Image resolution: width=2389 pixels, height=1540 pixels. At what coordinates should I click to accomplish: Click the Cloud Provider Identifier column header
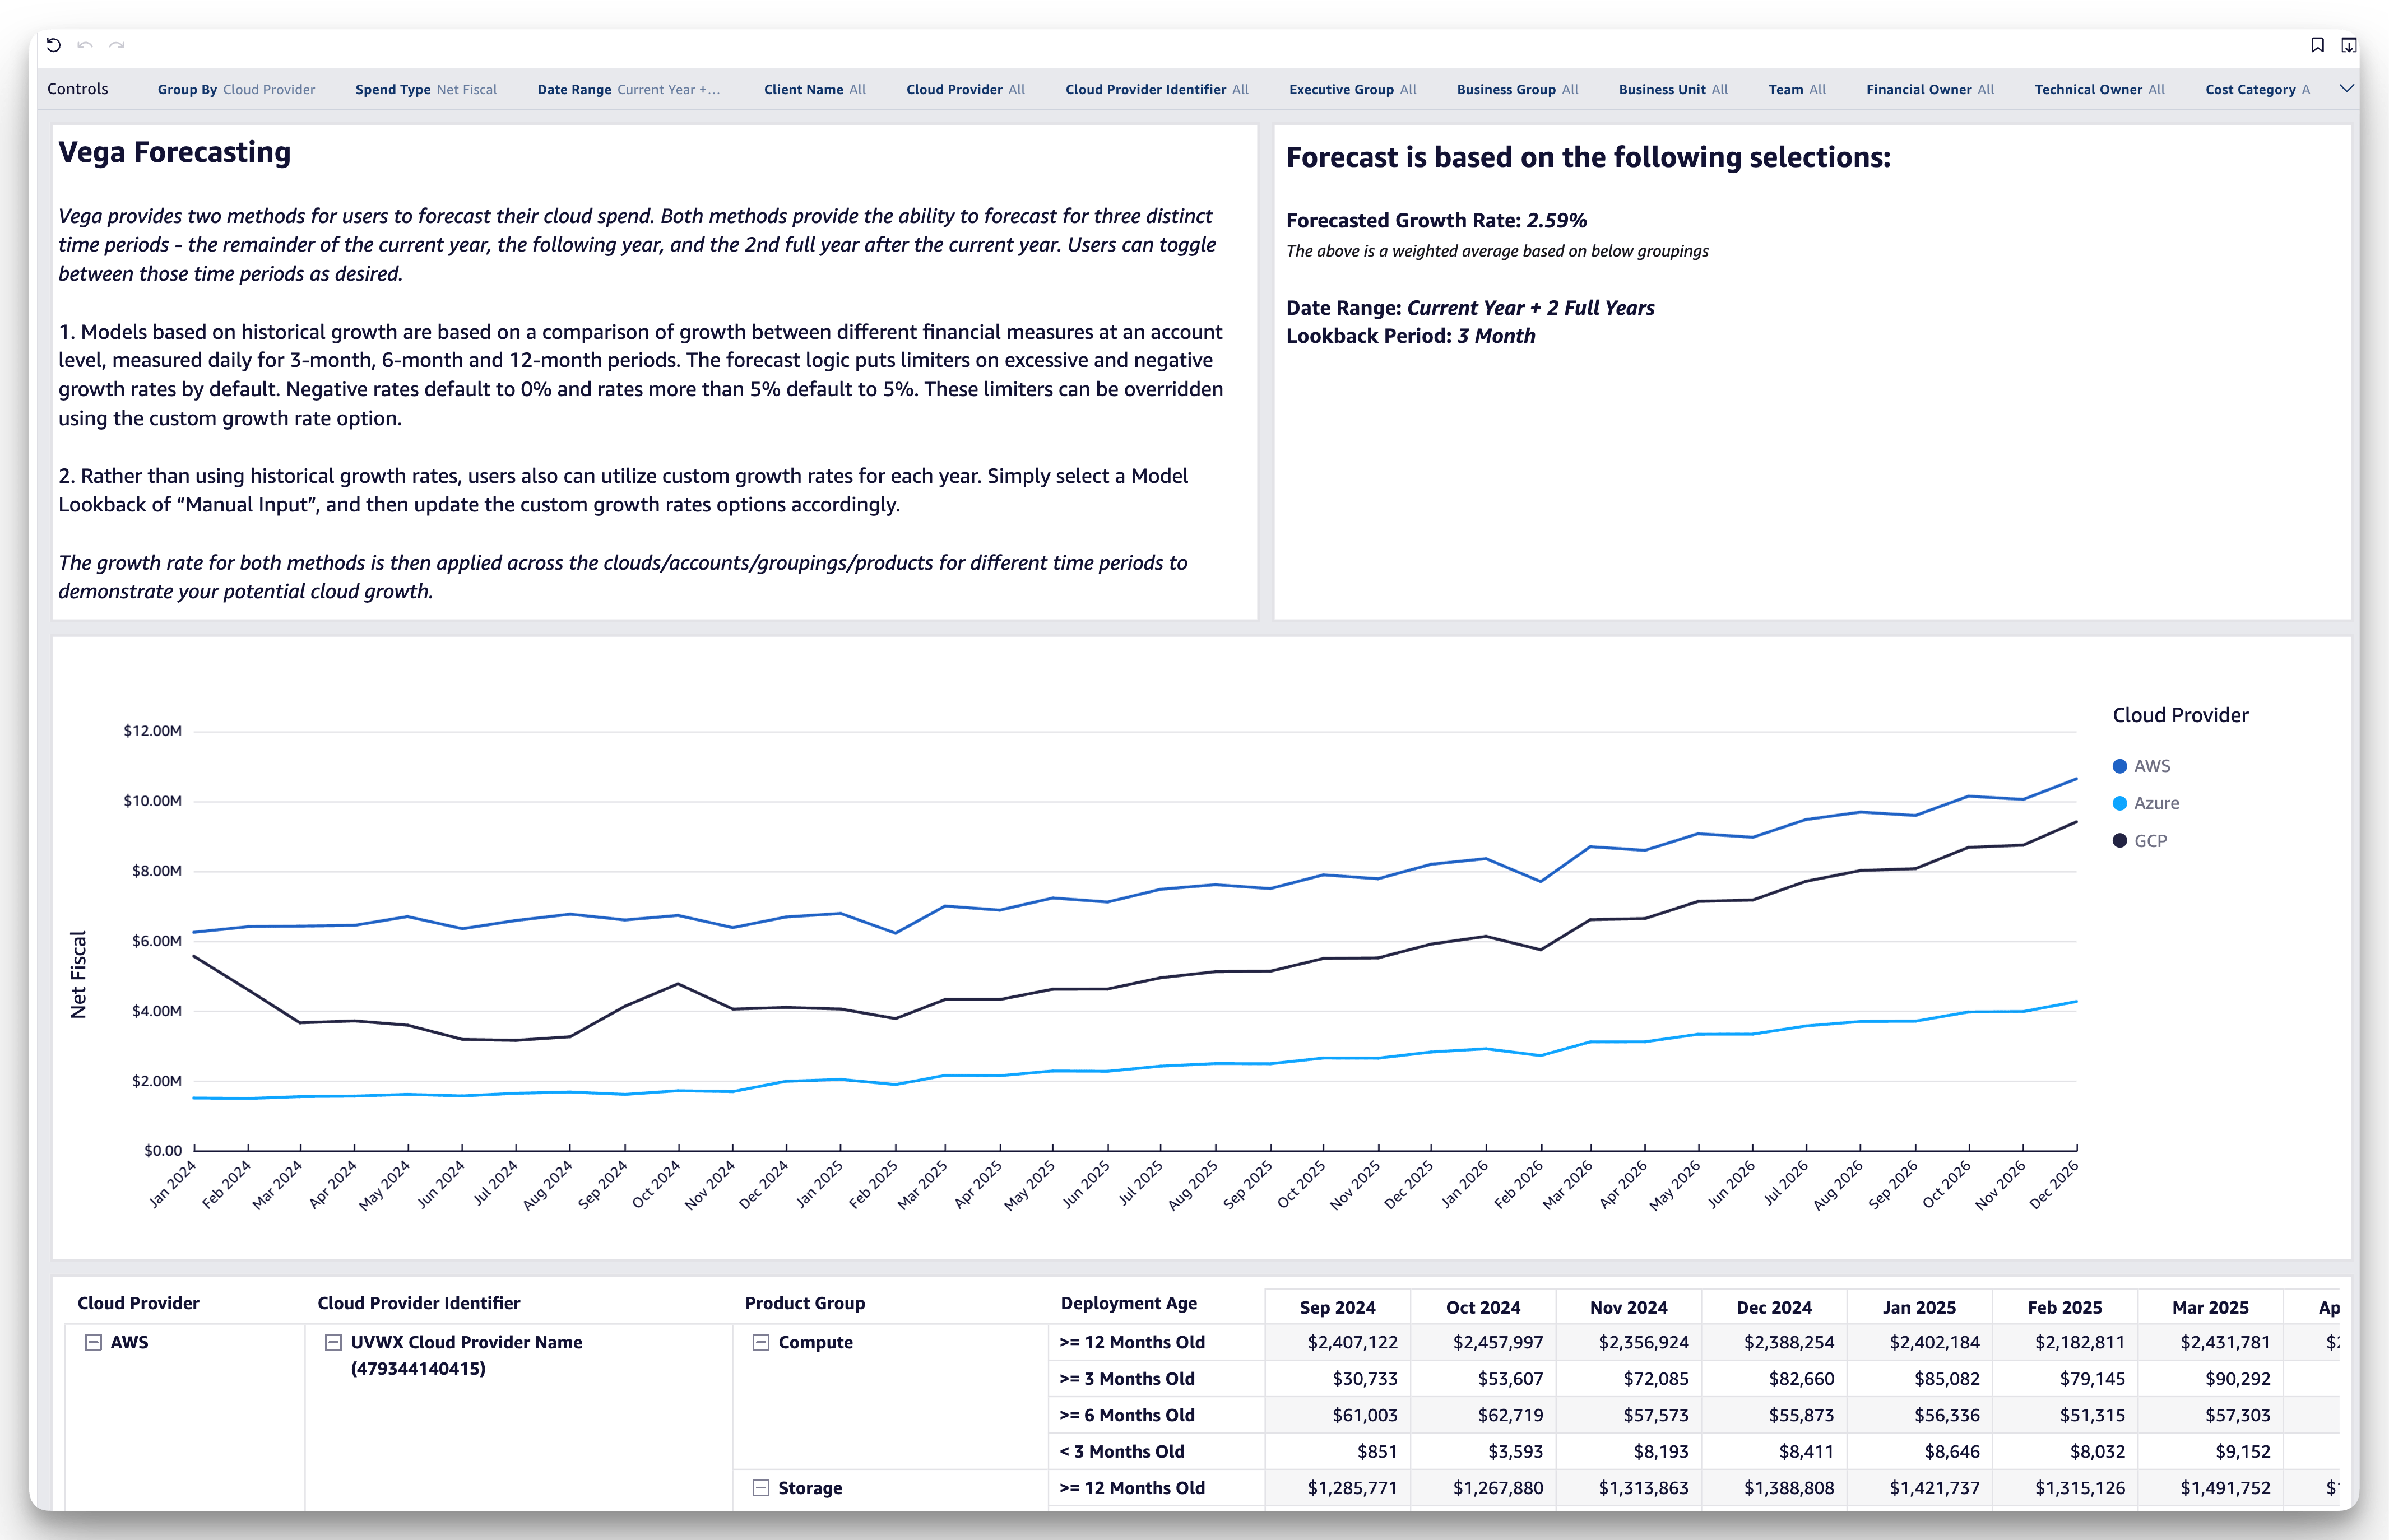click(x=418, y=1303)
